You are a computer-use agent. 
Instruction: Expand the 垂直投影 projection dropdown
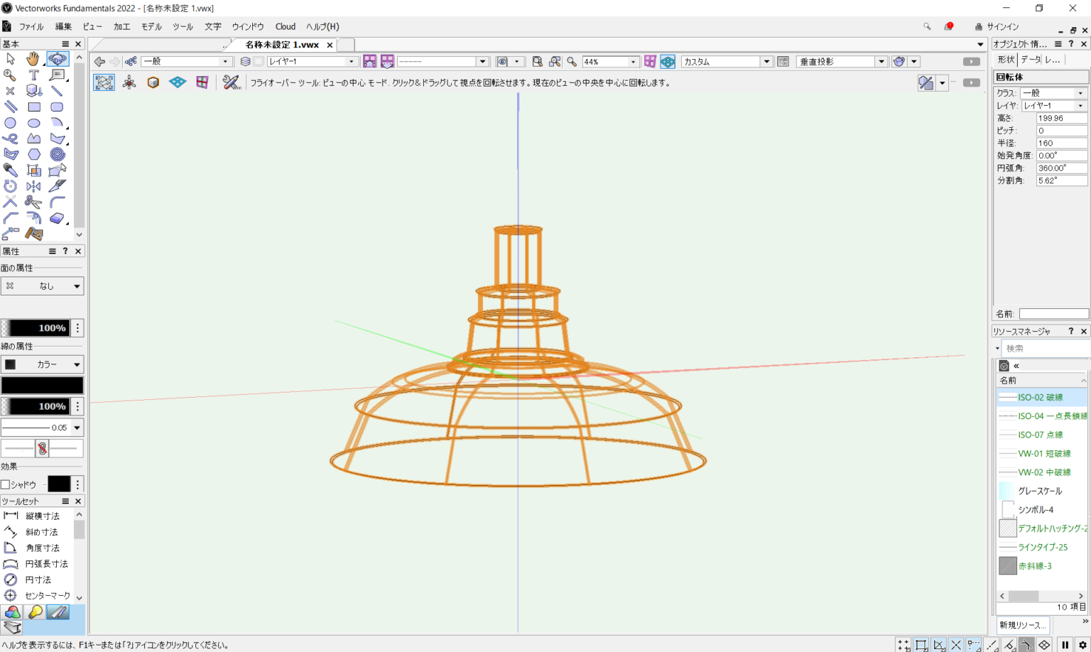881,61
